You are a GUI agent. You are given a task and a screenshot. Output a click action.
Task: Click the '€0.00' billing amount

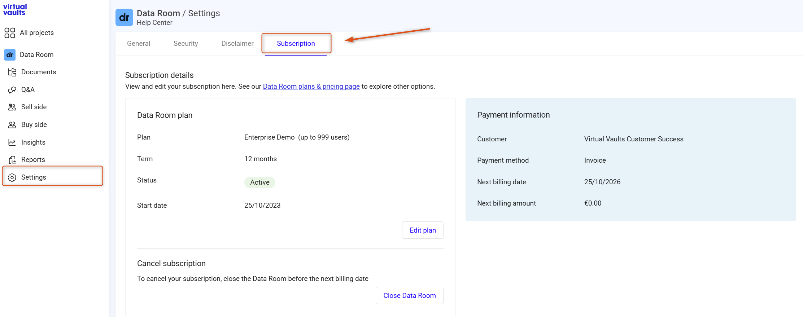[x=593, y=203]
